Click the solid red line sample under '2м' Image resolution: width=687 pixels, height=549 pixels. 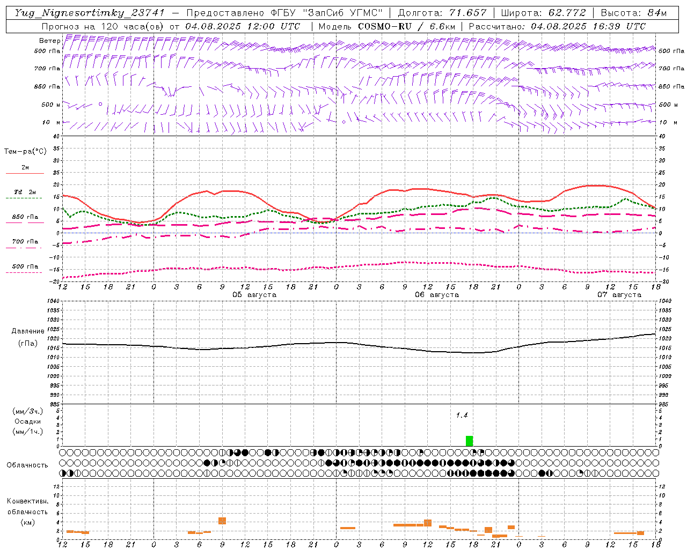click(25, 174)
